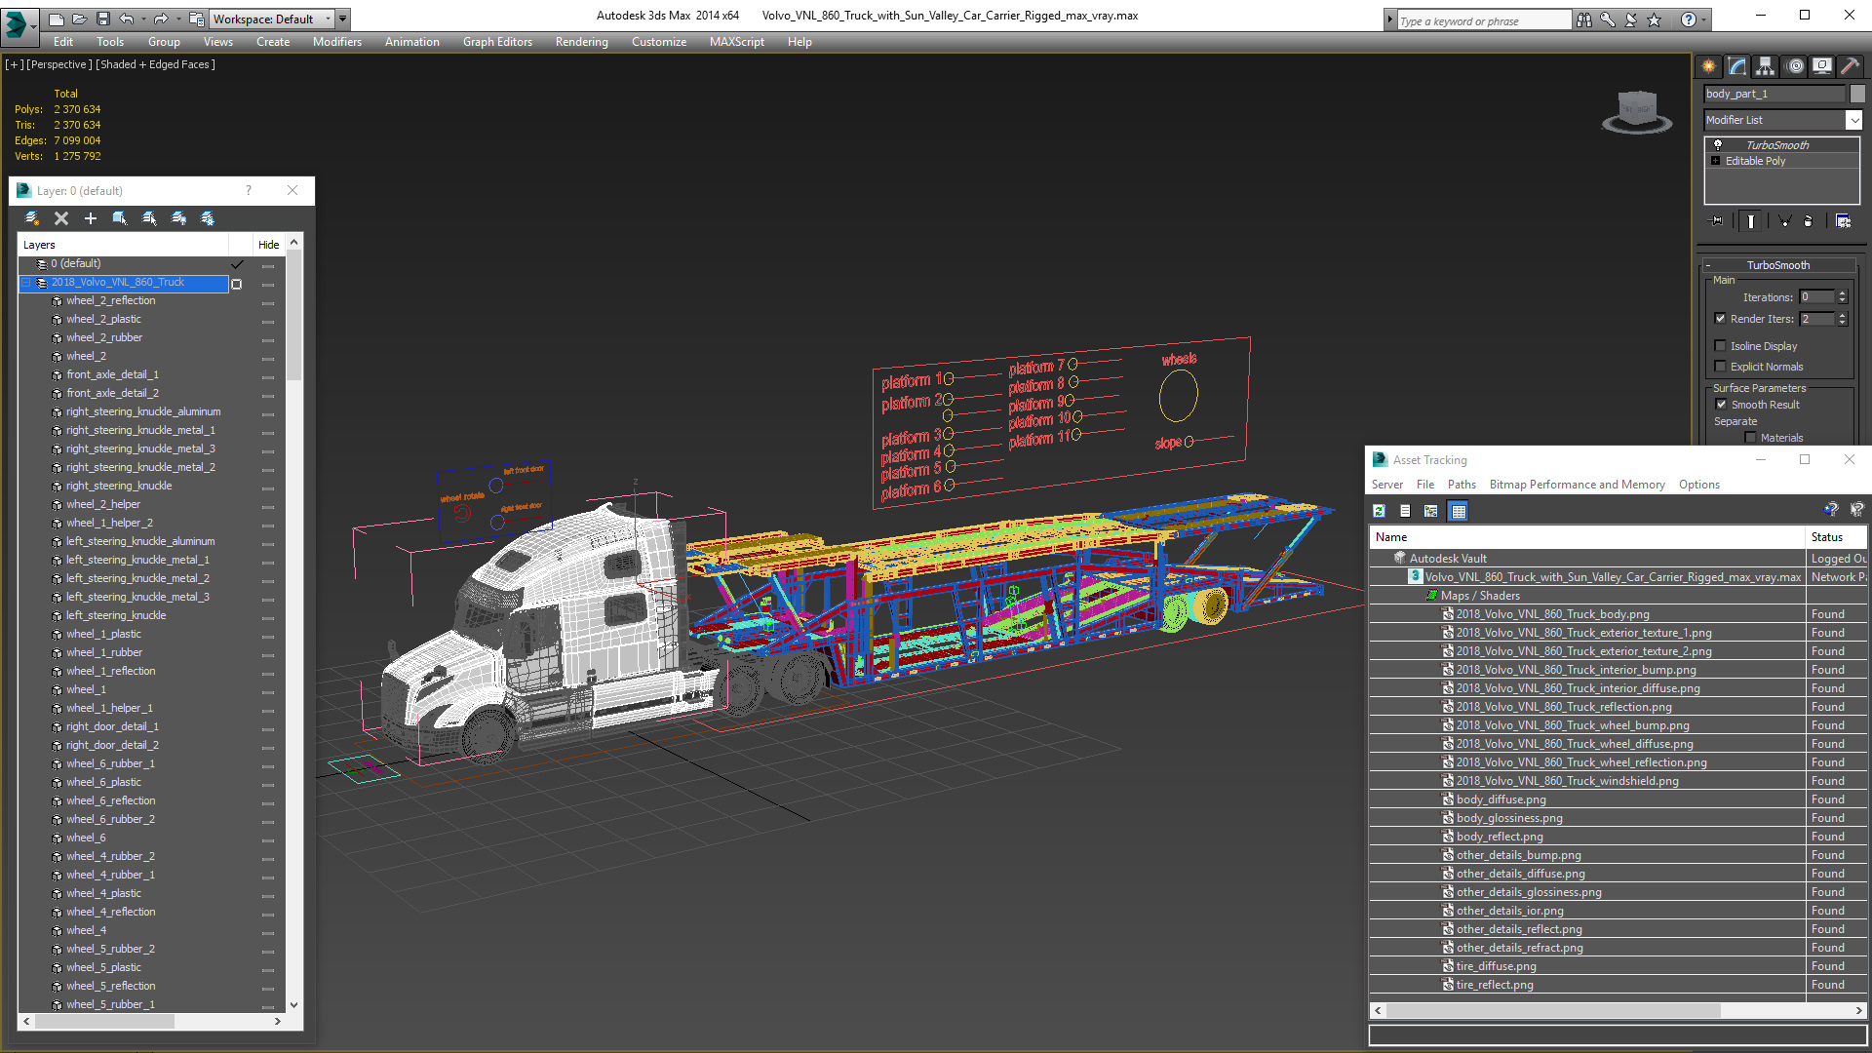
Task: Click Add Selection to Layer plus icon
Action: point(91,218)
